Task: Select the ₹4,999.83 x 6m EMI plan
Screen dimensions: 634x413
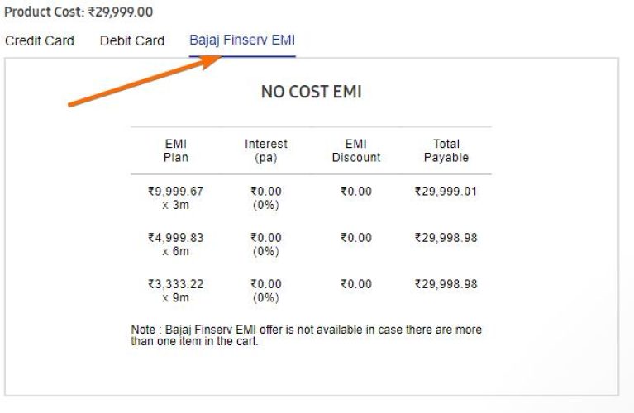Action: tap(175, 244)
